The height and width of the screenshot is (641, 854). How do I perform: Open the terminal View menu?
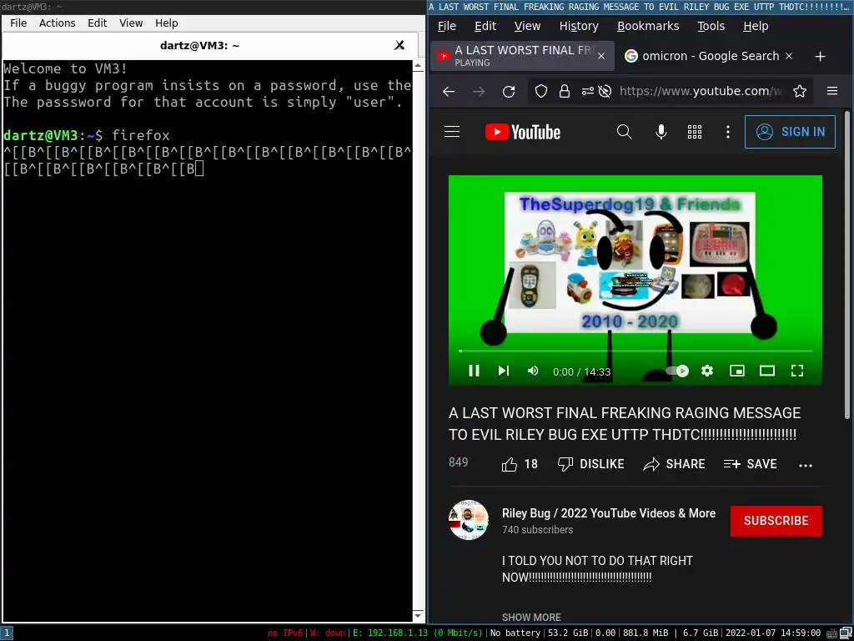pos(131,23)
